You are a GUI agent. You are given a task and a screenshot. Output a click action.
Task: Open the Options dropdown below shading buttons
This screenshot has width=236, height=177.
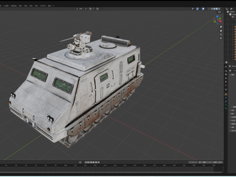[x=220, y=12]
